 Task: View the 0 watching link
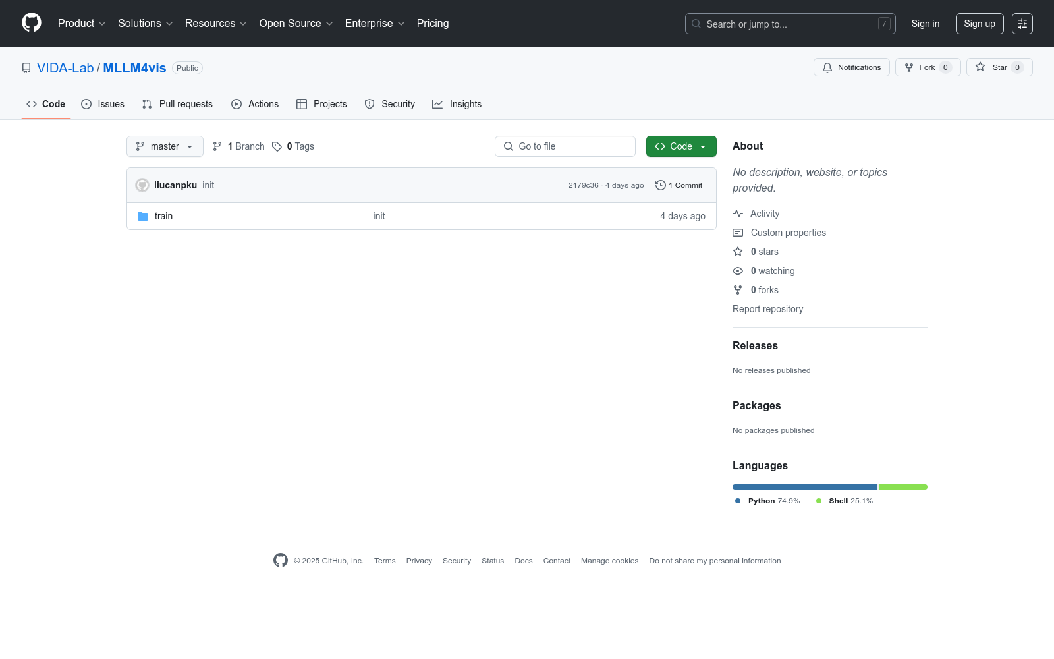point(764,271)
